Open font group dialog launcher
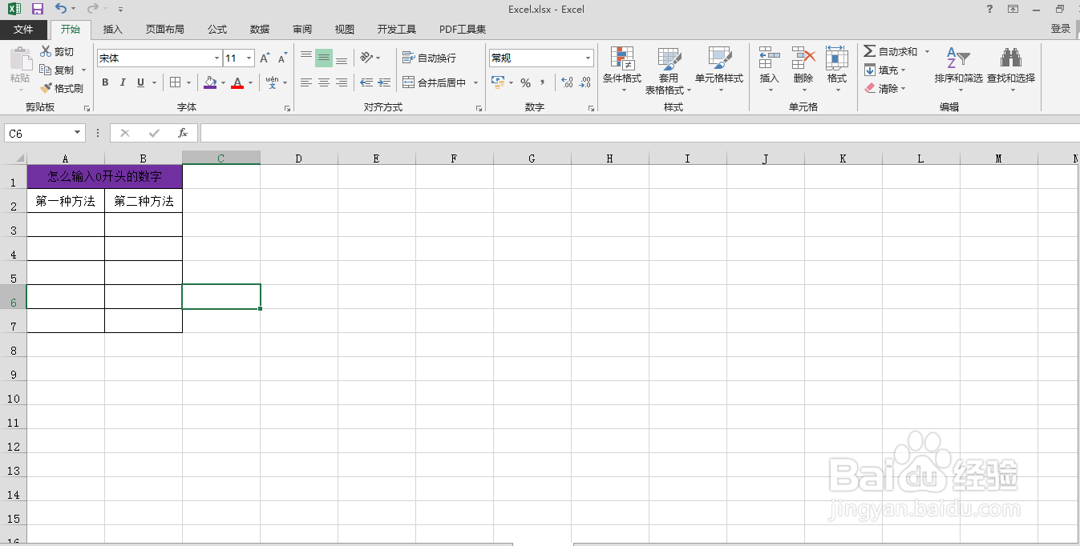The width and height of the screenshot is (1080, 546). click(288, 107)
